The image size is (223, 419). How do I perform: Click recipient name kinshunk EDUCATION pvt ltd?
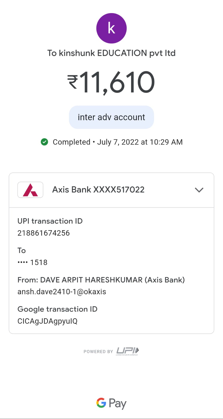click(x=111, y=53)
